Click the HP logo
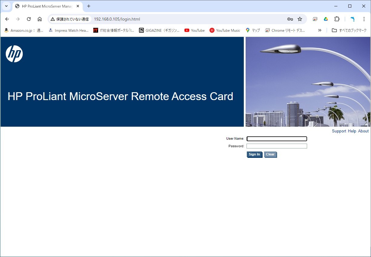371x257 pixels. coord(14,54)
